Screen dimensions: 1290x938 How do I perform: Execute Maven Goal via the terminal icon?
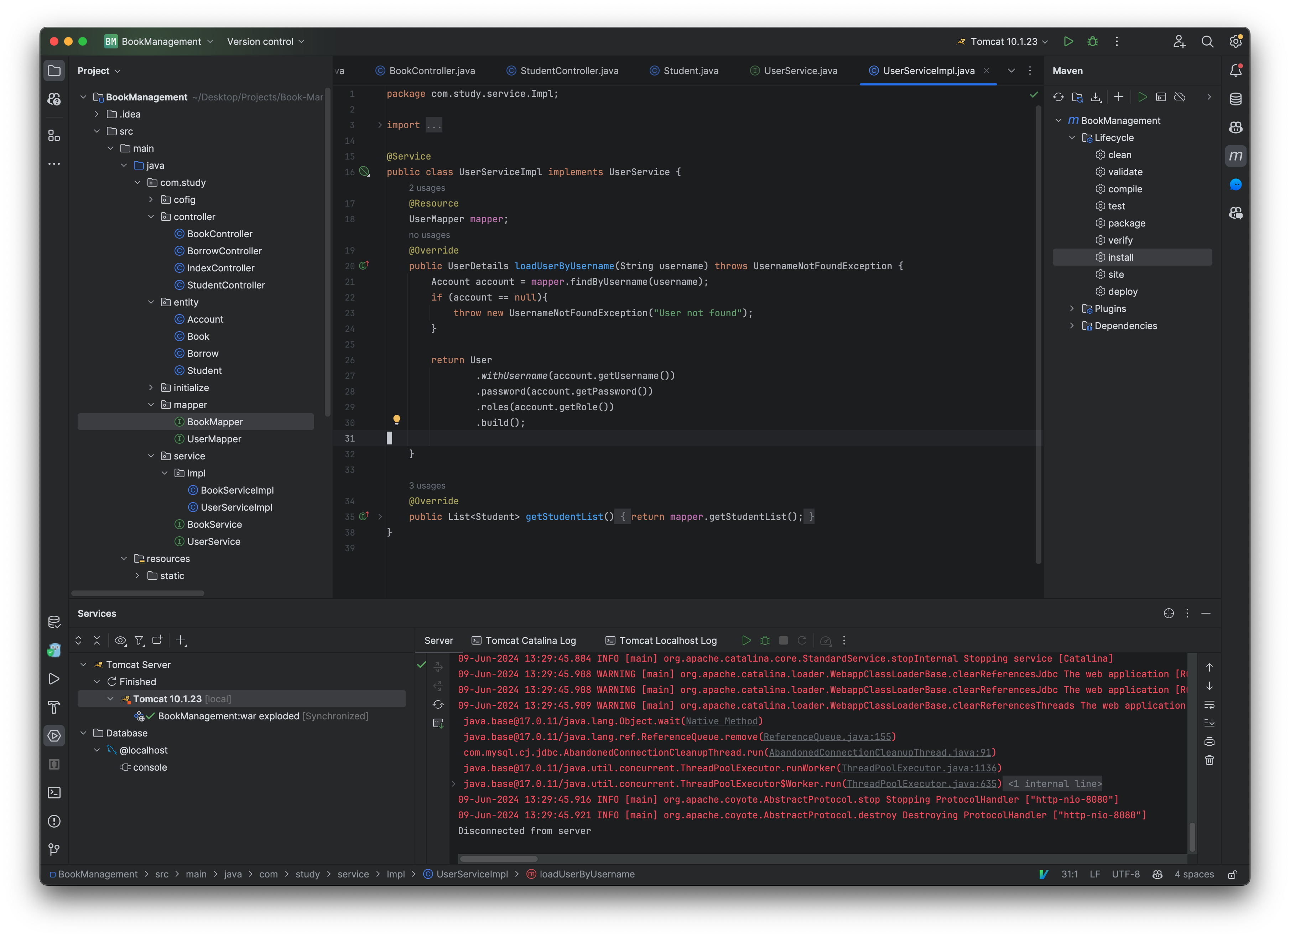[1161, 97]
